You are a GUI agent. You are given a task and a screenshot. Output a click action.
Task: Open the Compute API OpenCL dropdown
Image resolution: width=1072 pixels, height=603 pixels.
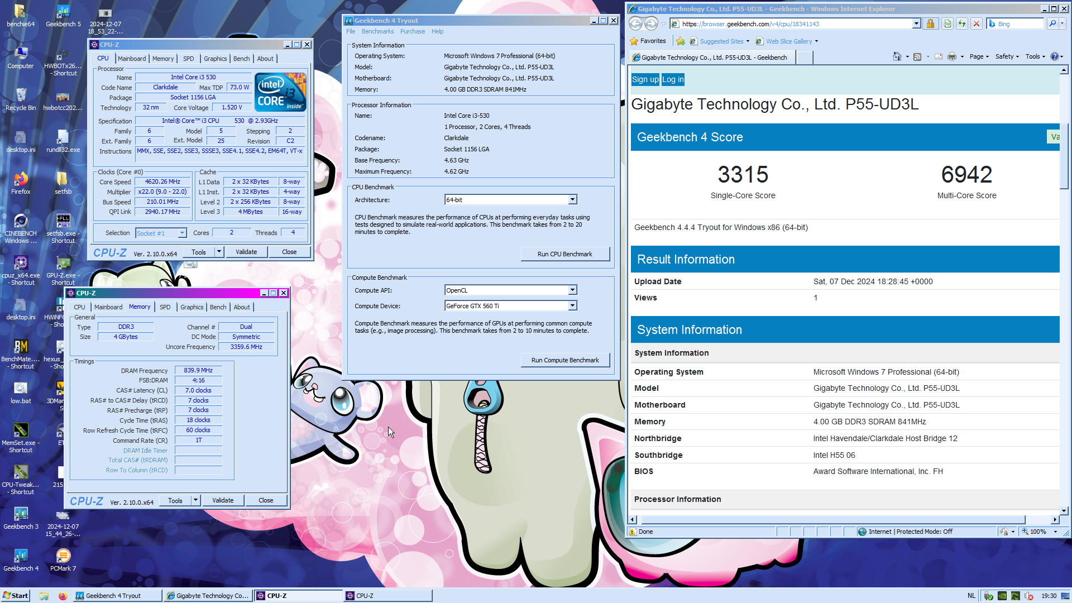(572, 290)
